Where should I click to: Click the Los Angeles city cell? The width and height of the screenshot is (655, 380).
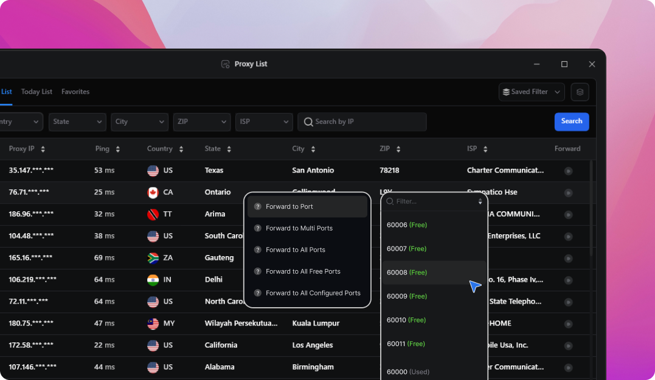[313, 345]
